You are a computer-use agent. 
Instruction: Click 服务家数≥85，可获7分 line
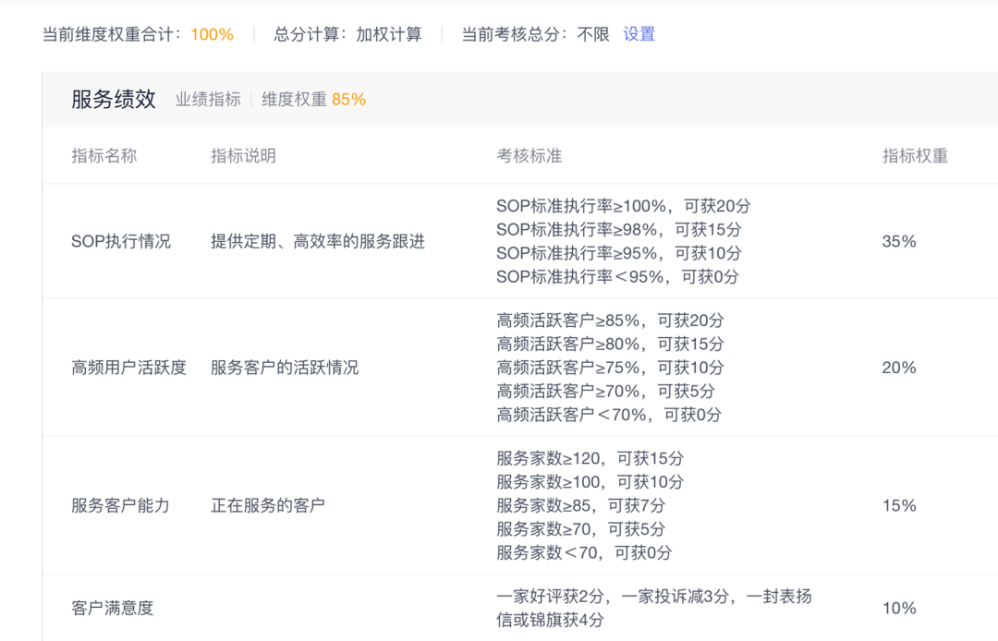pos(580,505)
